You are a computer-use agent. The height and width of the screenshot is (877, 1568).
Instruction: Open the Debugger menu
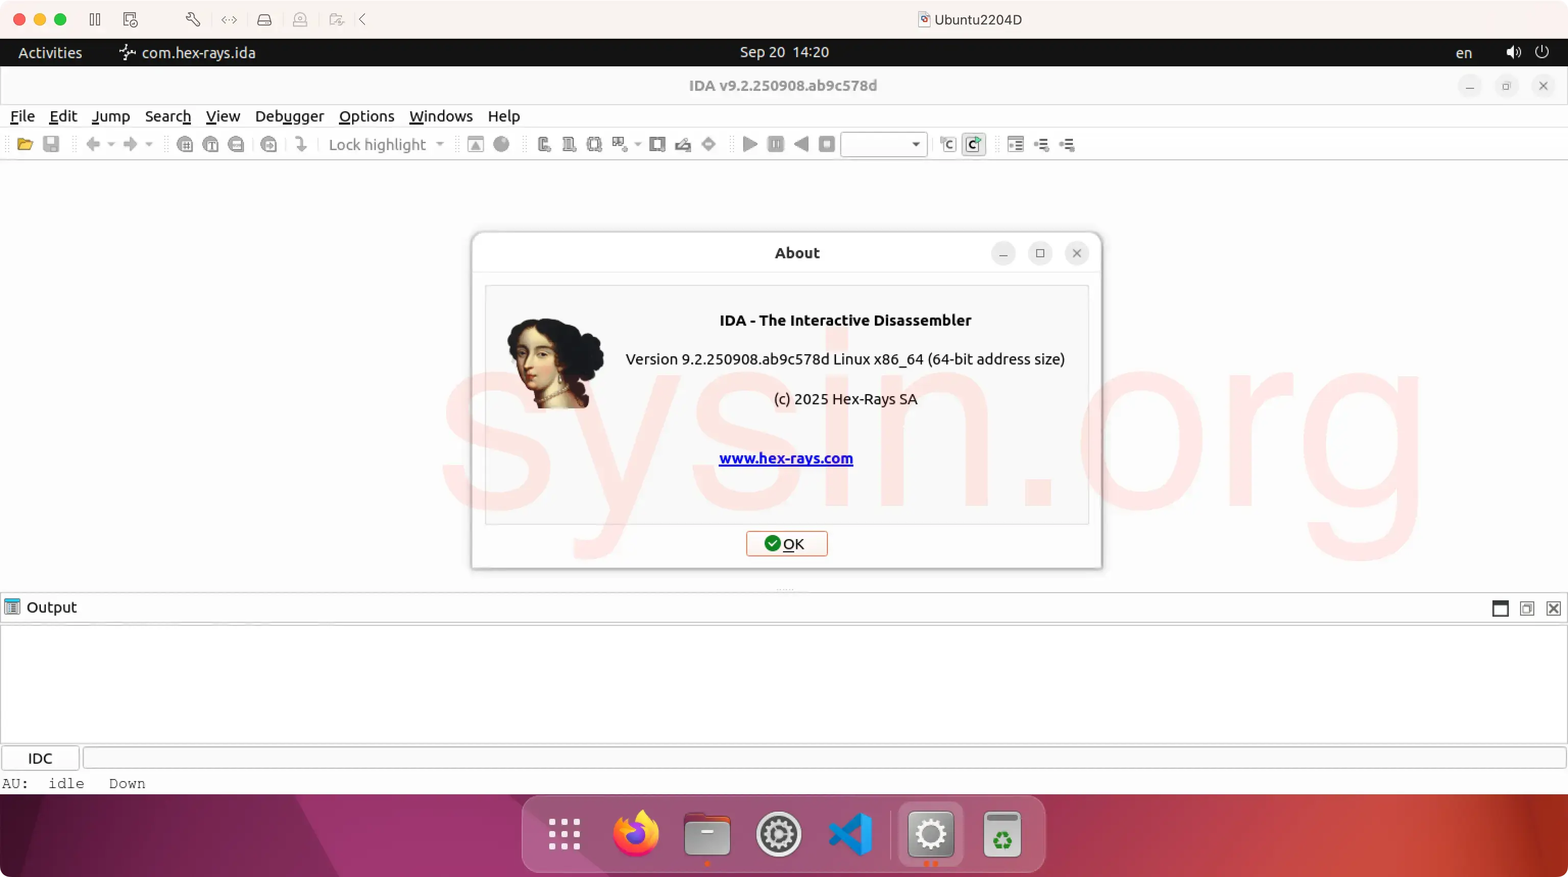(289, 116)
